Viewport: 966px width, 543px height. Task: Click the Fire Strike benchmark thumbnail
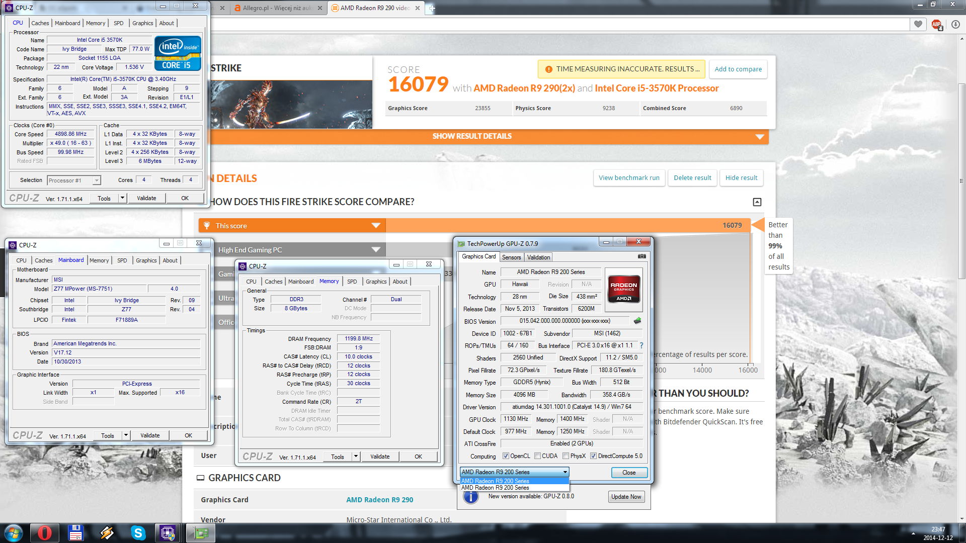pos(291,104)
